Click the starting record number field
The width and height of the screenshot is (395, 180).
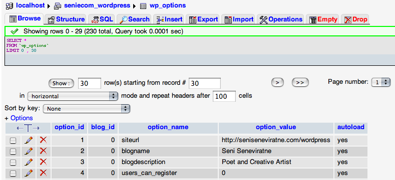click(205, 83)
